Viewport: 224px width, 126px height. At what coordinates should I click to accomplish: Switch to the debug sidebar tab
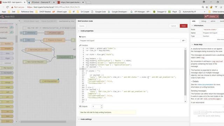[x=204, y=21]
